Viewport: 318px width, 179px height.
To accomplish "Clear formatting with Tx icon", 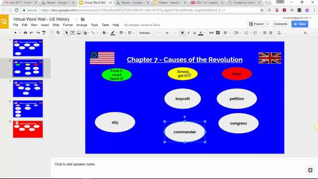I will point(279,33).
